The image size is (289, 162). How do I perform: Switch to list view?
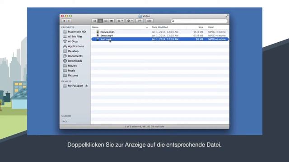click(x=100, y=21)
